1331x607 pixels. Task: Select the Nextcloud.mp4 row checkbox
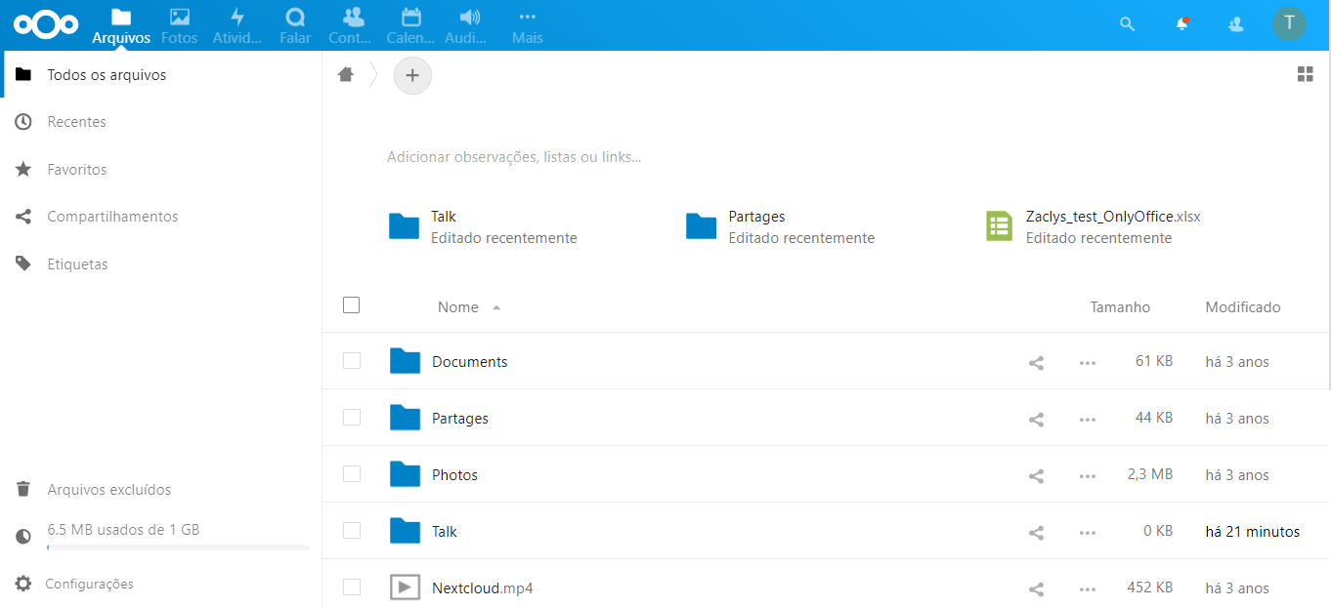coord(352,587)
